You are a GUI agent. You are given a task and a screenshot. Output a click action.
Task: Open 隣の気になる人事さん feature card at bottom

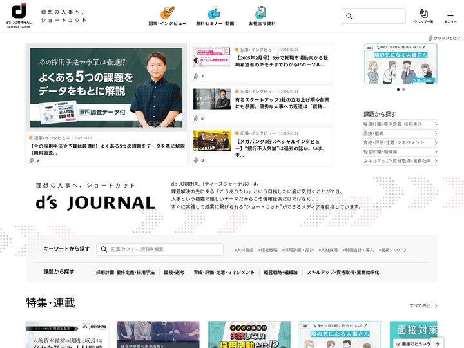pyautogui.click(x=340, y=334)
